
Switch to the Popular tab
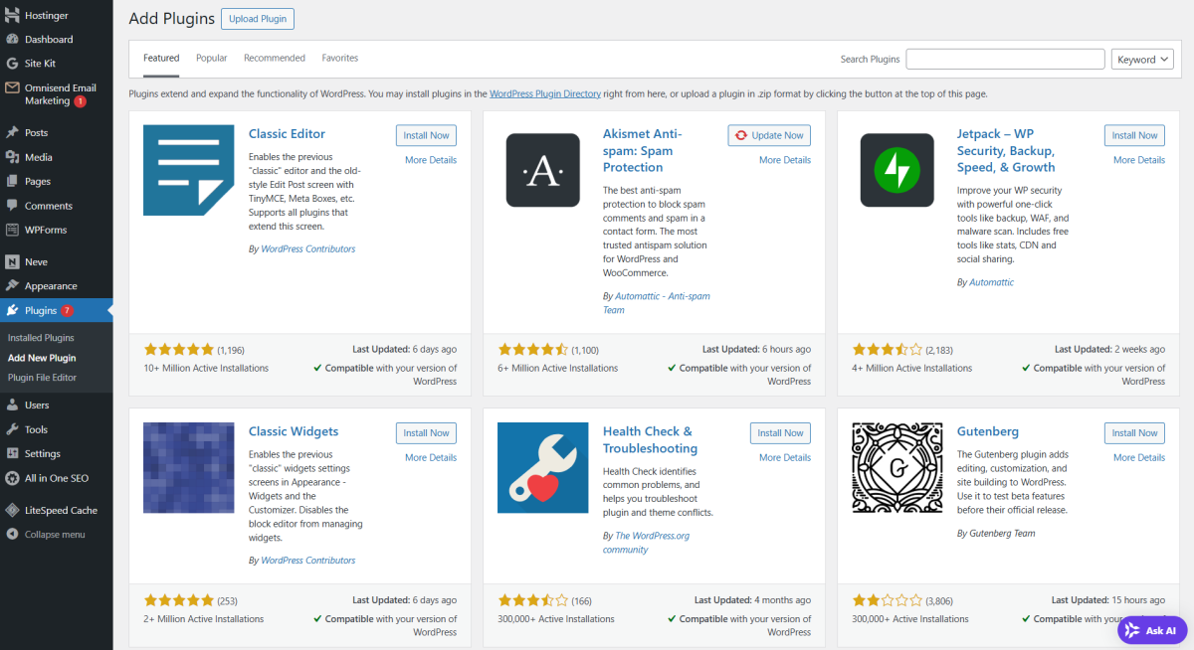click(x=212, y=59)
